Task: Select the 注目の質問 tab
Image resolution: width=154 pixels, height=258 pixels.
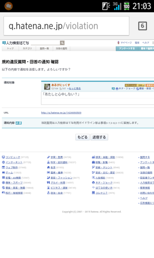Action: point(61,48)
